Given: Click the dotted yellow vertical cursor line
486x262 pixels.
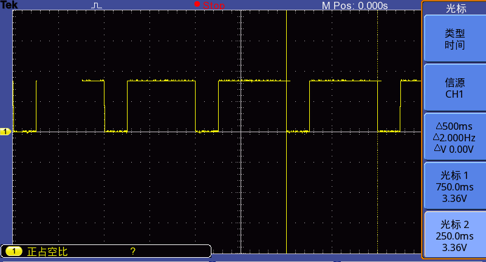Looking at the screenshot, I should click(377, 132).
